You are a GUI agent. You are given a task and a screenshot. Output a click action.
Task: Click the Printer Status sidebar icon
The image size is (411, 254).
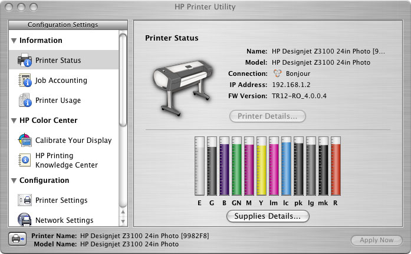25,60
